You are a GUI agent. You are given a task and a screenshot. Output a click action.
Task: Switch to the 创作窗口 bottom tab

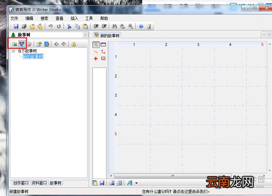tap(21, 183)
